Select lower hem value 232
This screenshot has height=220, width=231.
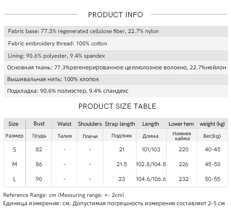(x=183, y=179)
